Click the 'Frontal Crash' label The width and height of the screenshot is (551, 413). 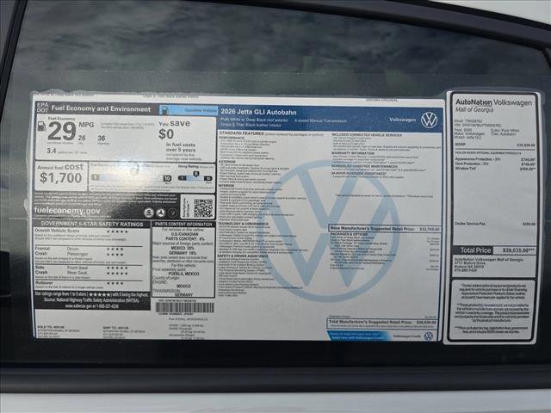[42, 250]
